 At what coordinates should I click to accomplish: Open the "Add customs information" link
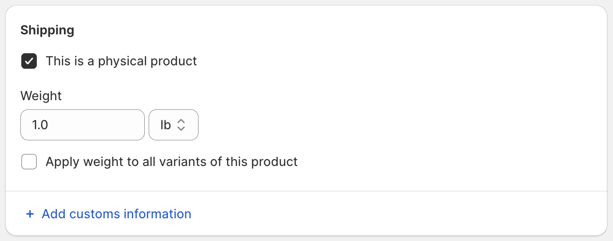(x=116, y=214)
